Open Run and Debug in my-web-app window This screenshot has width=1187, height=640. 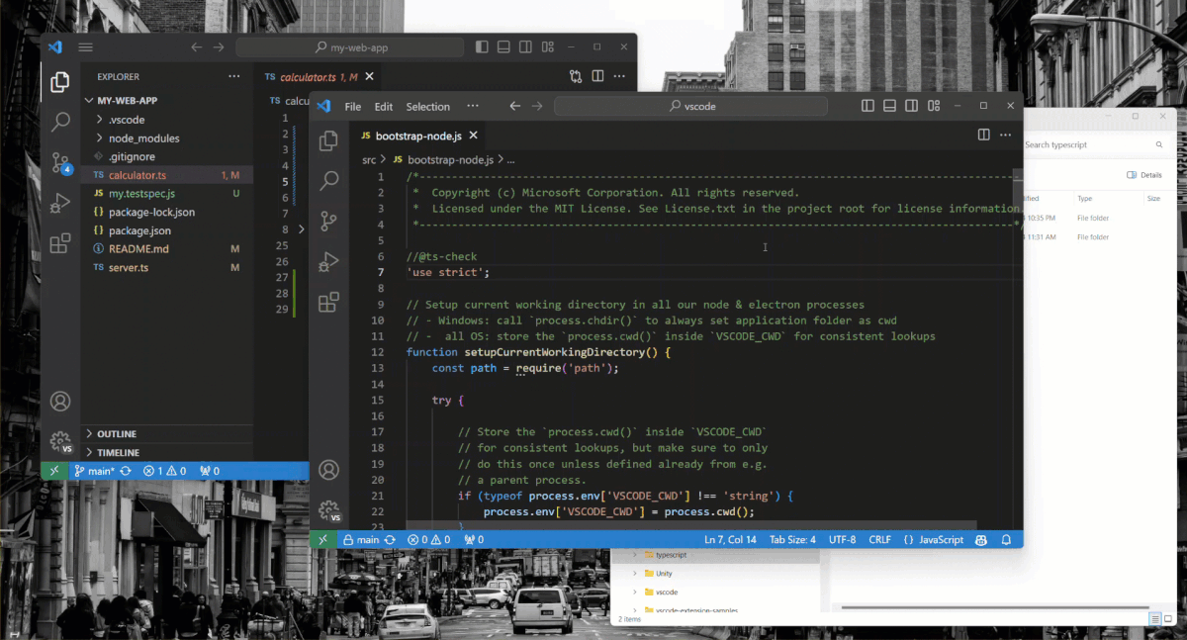(x=60, y=203)
